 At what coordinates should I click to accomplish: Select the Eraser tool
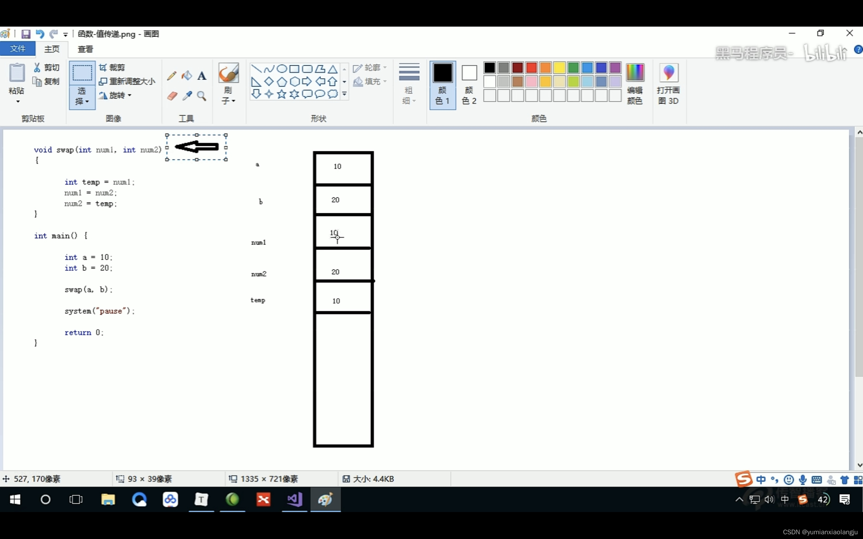pyautogui.click(x=172, y=96)
